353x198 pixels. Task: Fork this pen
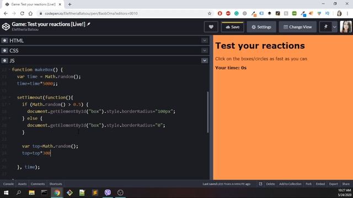[308, 184]
